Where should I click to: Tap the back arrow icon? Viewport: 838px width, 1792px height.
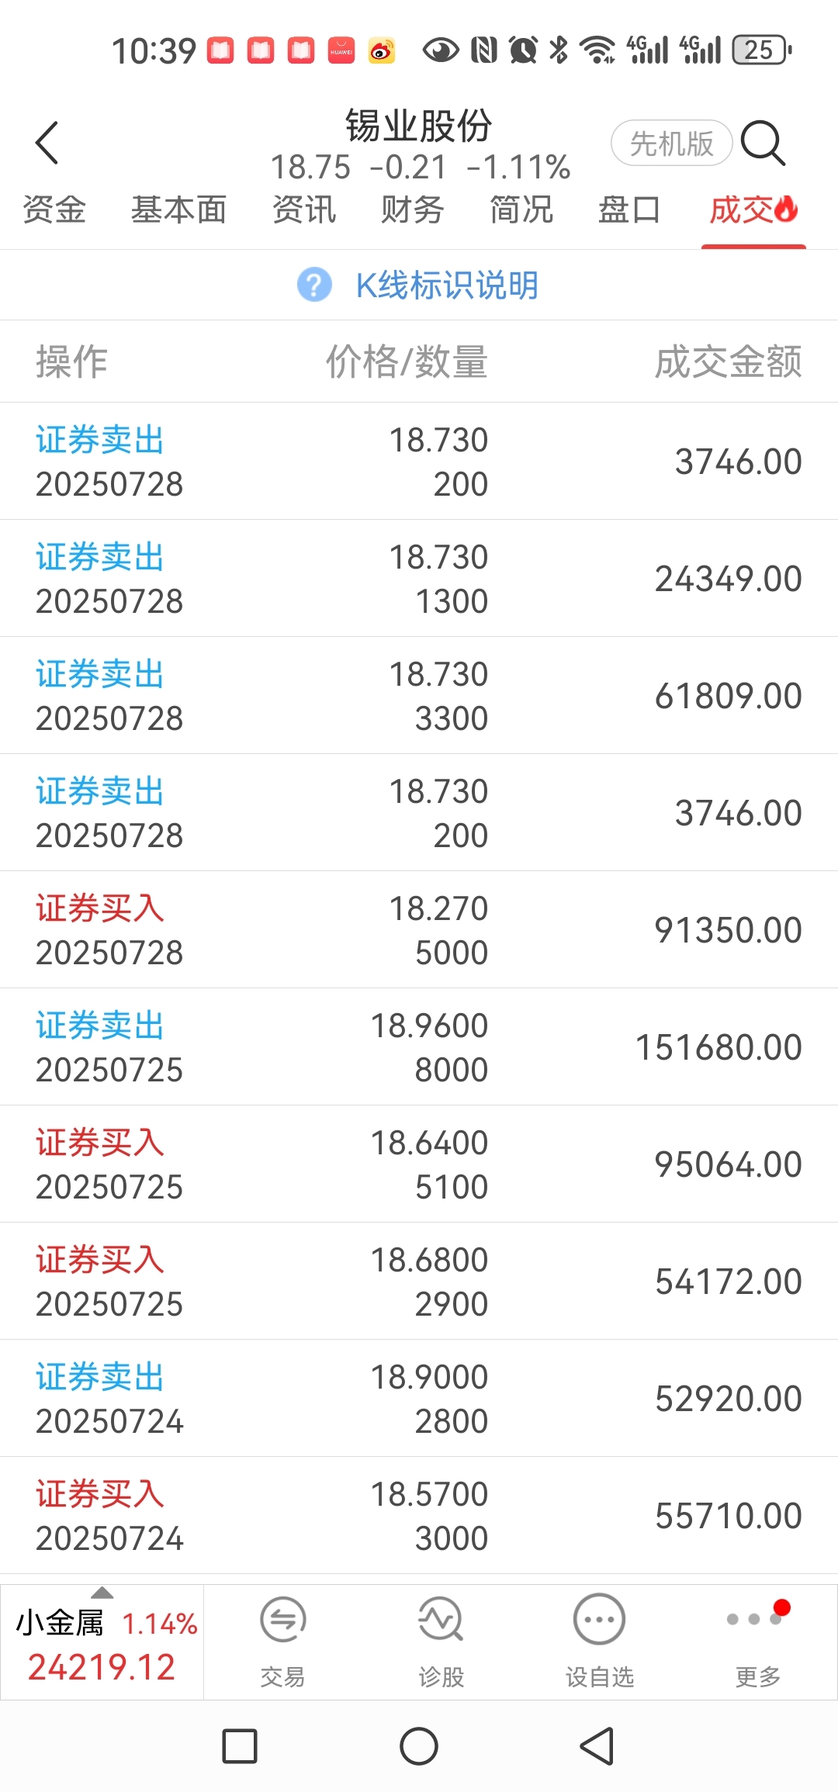click(x=47, y=143)
